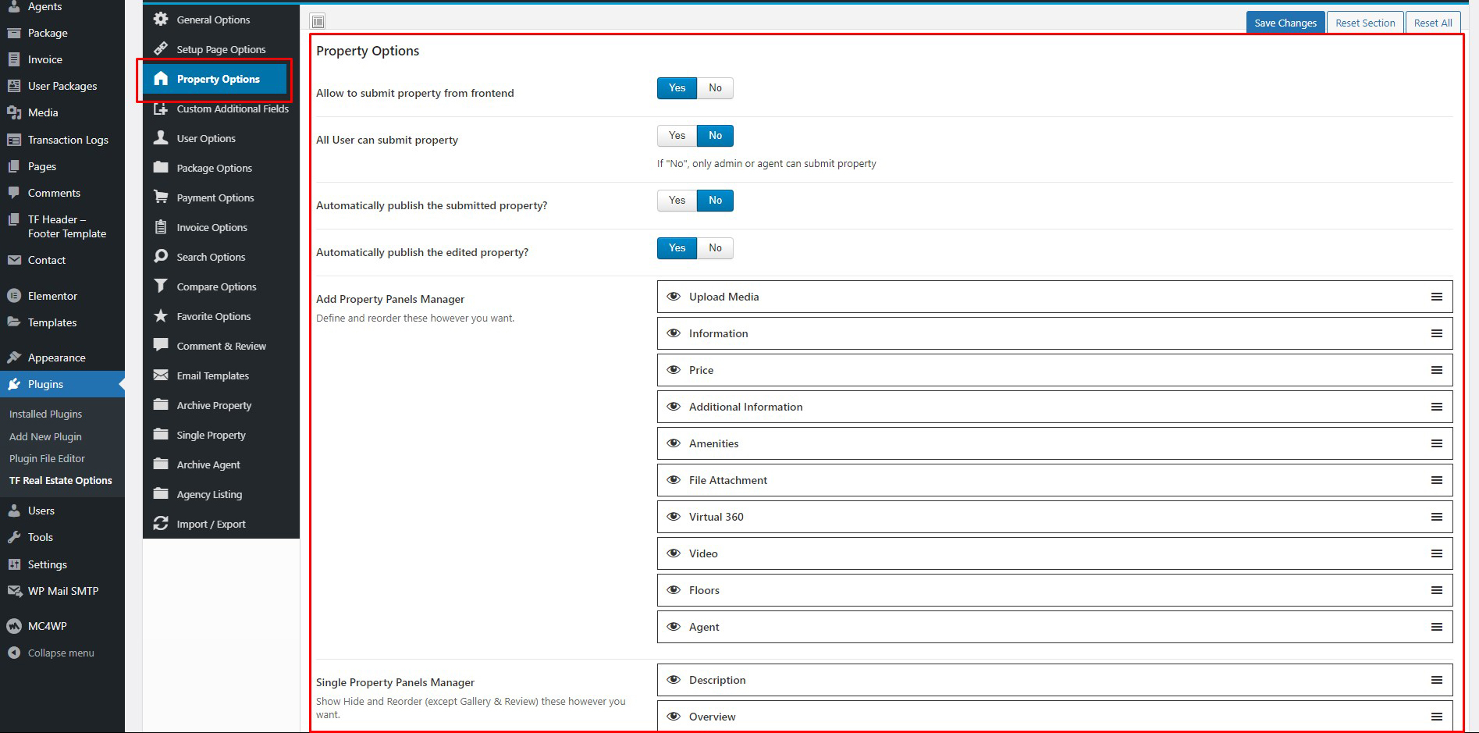This screenshot has width=1479, height=733.
Task: Open the Add New Plugin submenu link
Action: pos(45,436)
